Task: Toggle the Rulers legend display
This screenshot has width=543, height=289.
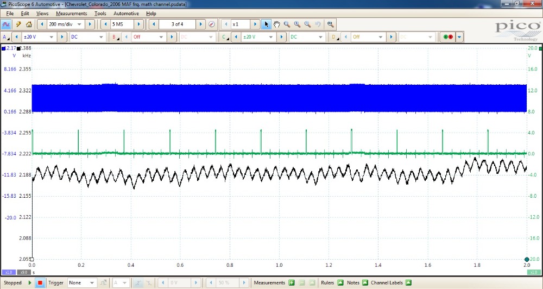Action: click(340, 283)
